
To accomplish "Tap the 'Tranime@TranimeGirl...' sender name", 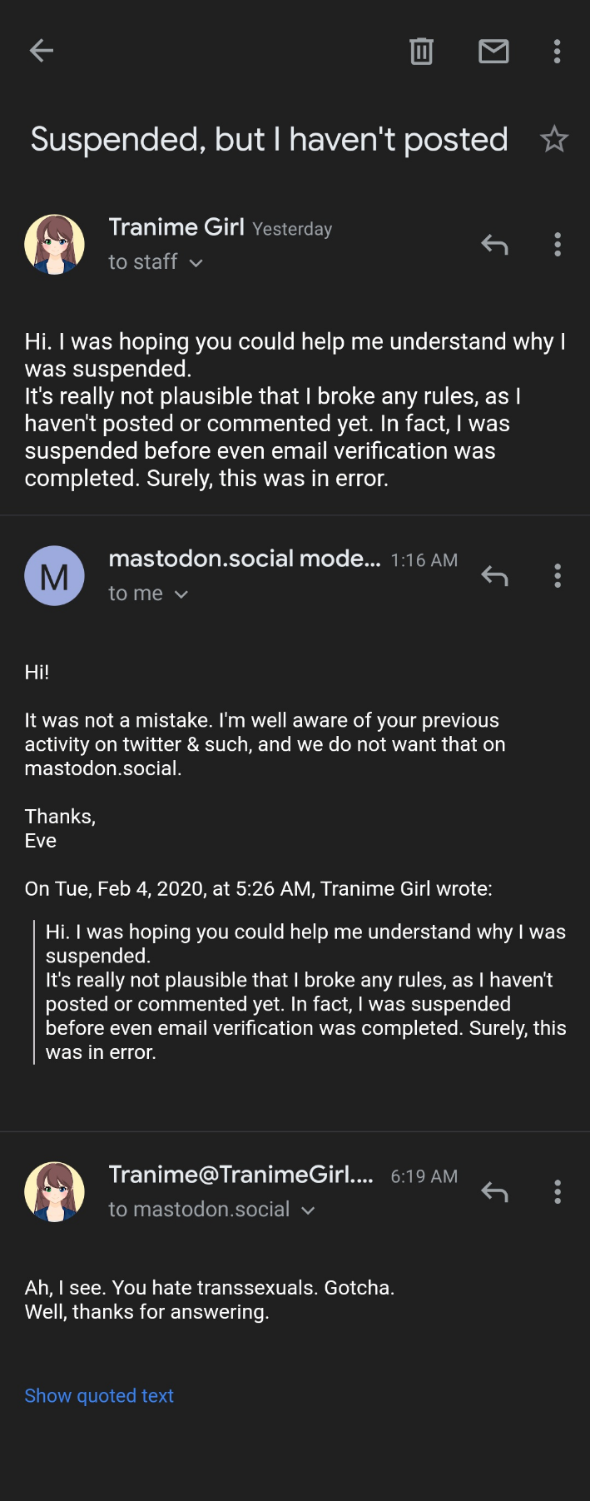I will click(241, 1175).
